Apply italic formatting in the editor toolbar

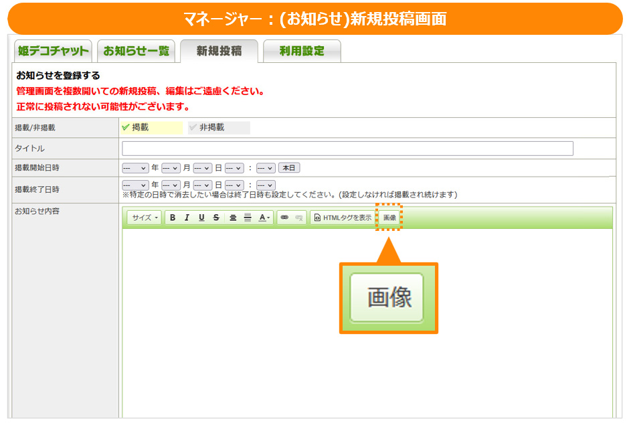point(187,218)
